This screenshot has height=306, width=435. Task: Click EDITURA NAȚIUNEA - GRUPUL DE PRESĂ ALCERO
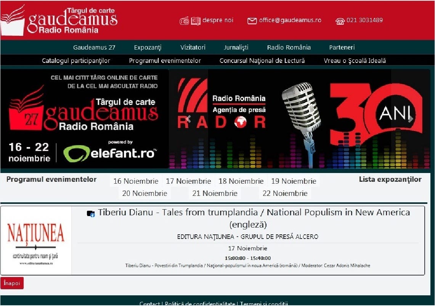[x=248, y=237]
